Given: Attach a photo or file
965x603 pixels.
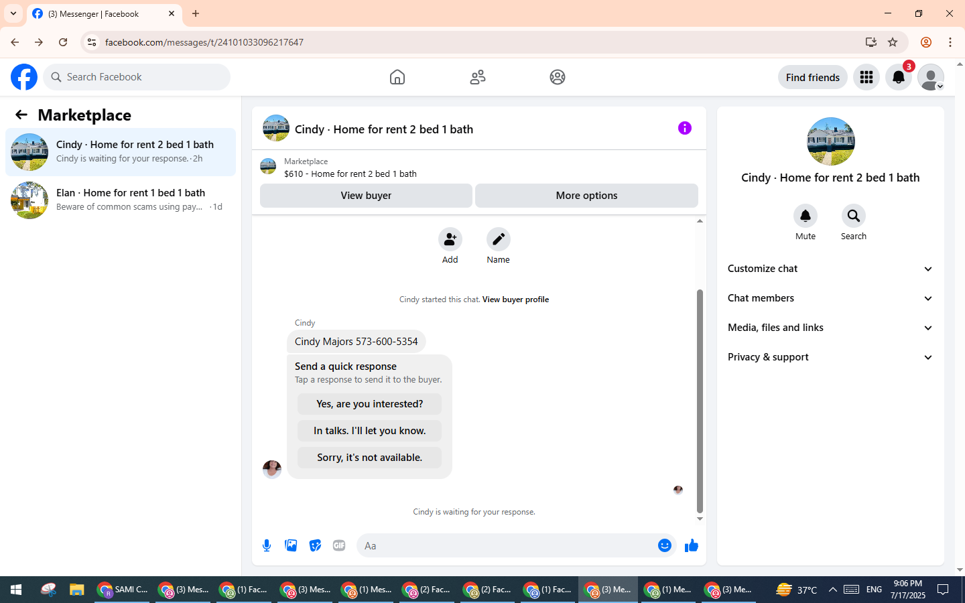Looking at the screenshot, I should click(291, 545).
